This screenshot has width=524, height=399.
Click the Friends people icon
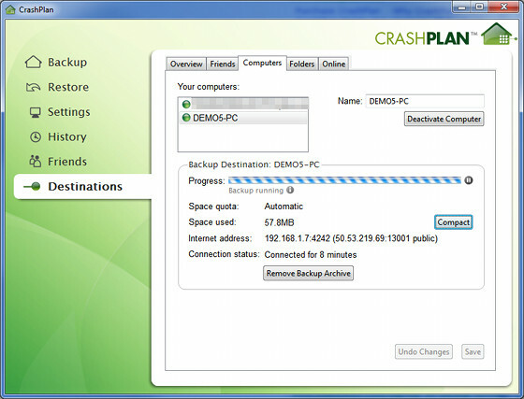tap(36, 162)
